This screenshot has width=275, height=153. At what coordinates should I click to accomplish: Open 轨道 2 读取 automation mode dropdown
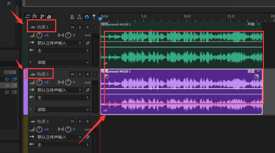[x=63, y=110]
